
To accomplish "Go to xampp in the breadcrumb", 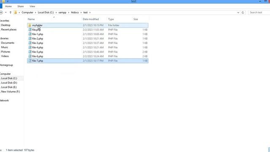I will [62, 12].
